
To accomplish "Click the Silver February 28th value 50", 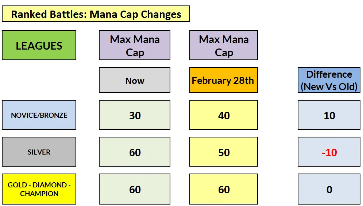I will [x=224, y=152].
